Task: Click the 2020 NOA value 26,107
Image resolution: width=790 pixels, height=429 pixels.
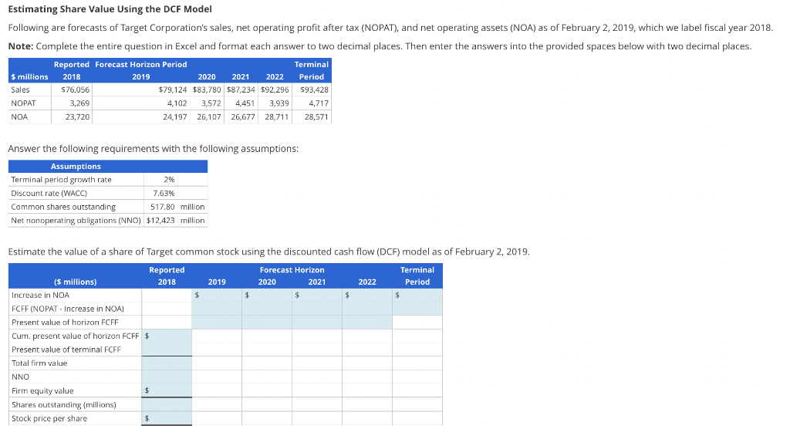Action: [209, 117]
